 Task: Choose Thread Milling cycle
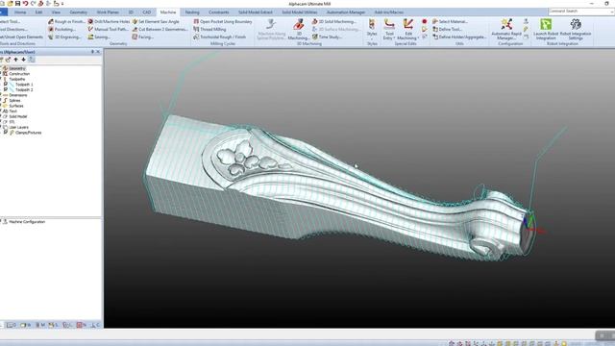pos(209,30)
